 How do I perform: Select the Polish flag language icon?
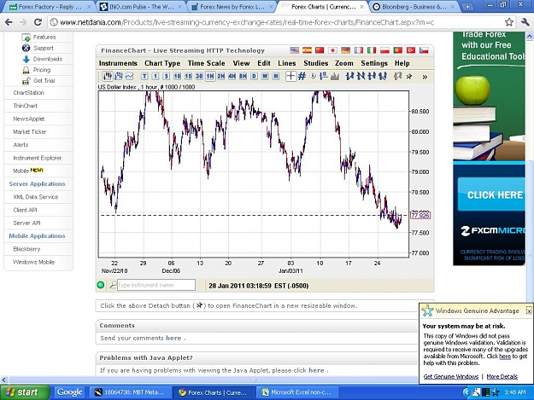(x=384, y=50)
